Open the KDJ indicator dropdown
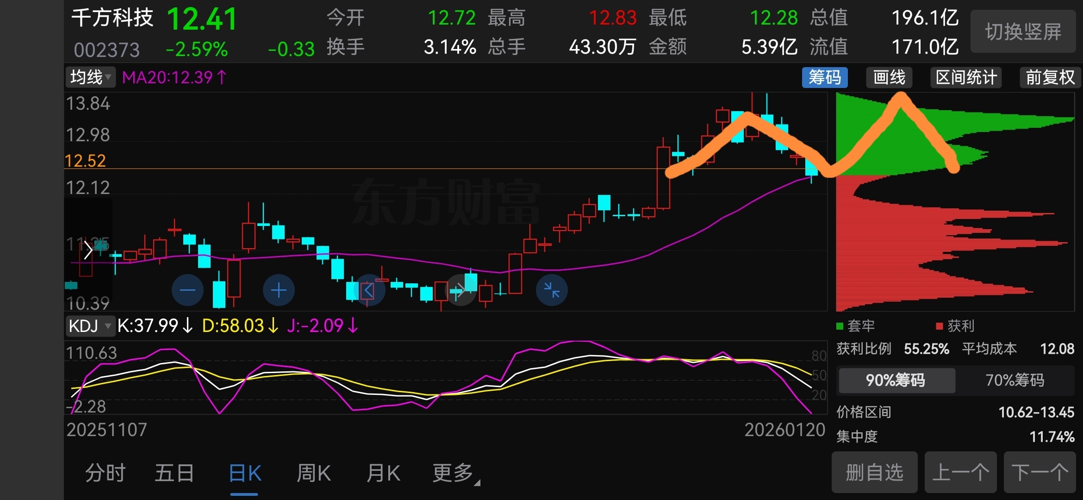 [90, 326]
